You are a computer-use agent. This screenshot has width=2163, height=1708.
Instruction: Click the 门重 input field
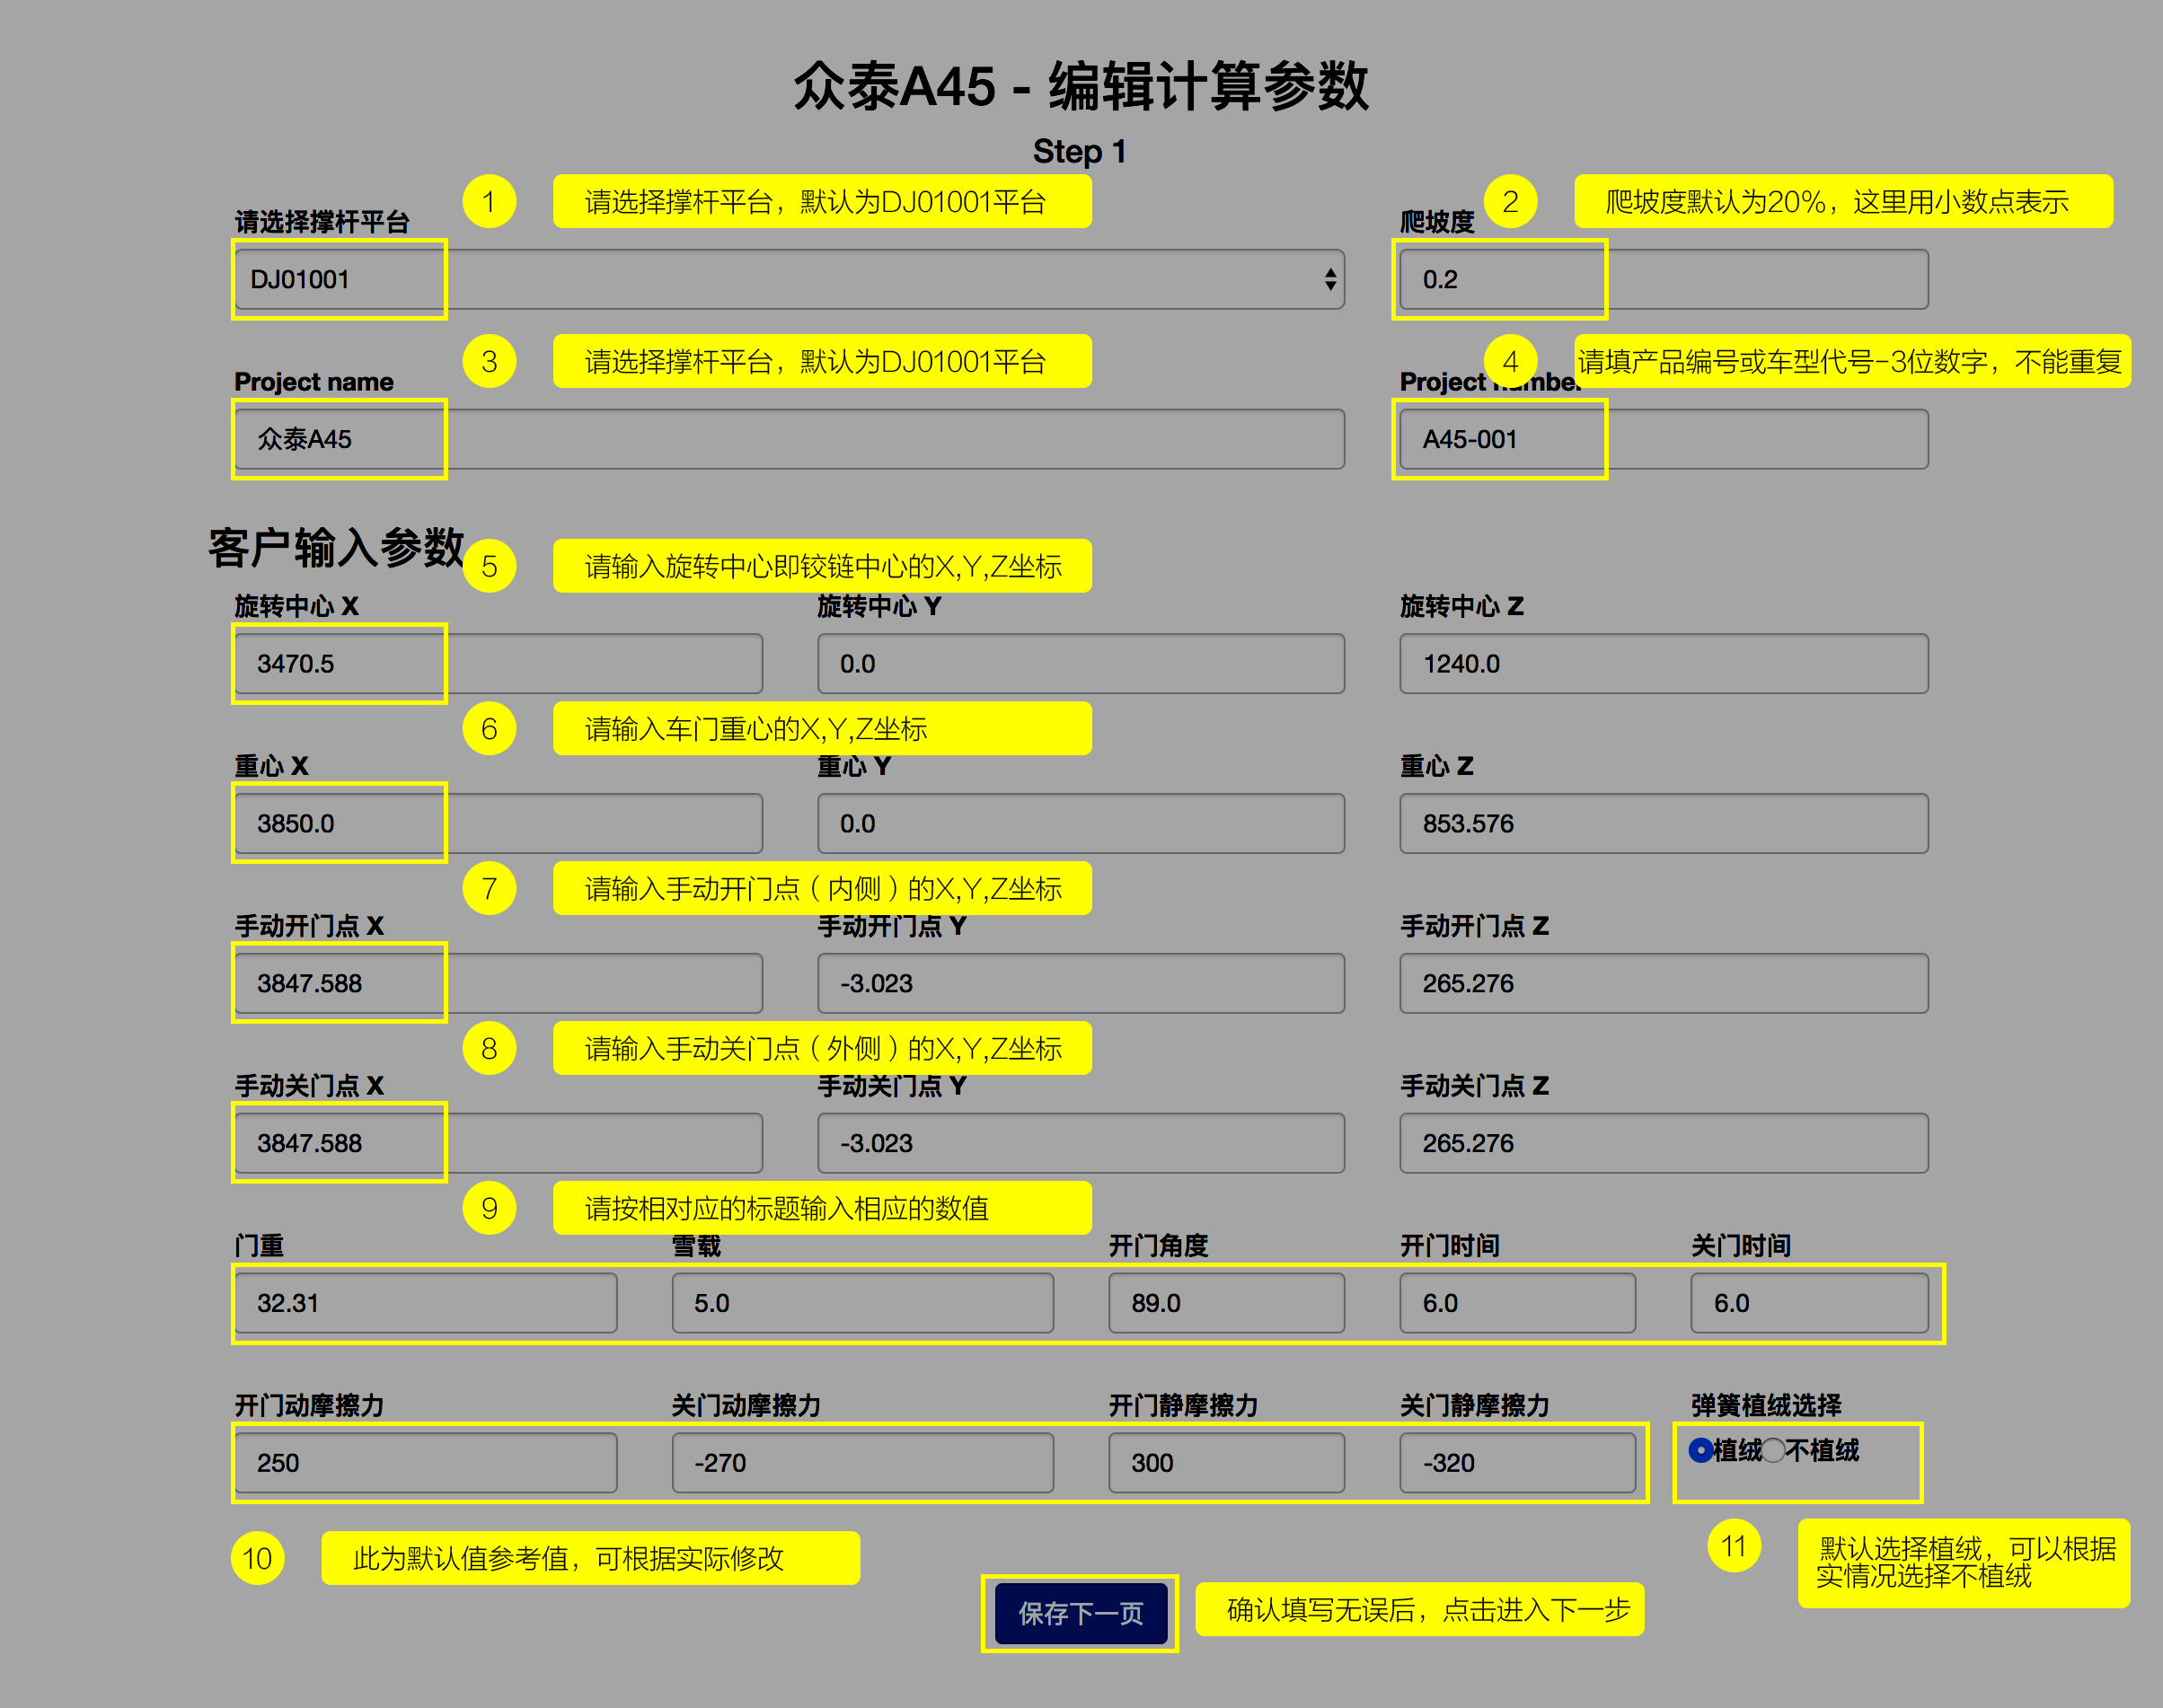(426, 1303)
